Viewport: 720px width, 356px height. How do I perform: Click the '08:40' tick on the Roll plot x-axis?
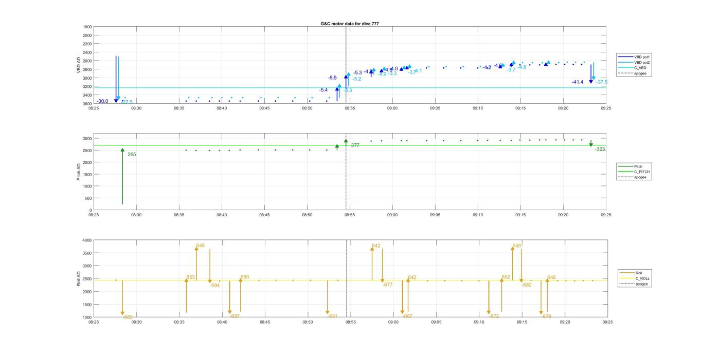(222, 322)
